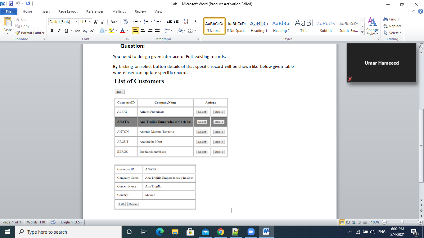Toggle Show/Hide paragraph marks

195,21
